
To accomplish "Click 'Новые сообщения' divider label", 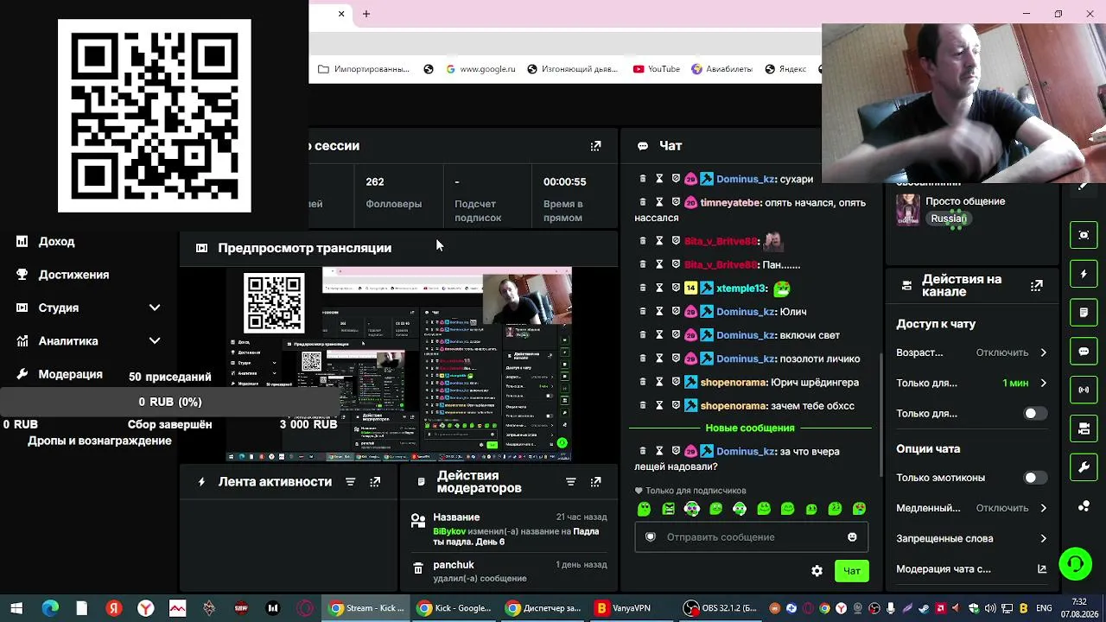I will point(750,428).
